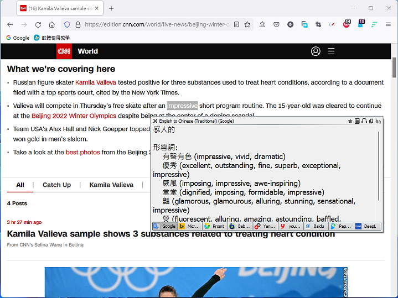Save page to Pocket
This screenshot has width=398, height=298.
[276, 24]
